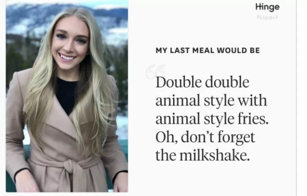This screenshot has height=196, width=307.
Task: Click the large quotation mark icon
Action: coord(156,72)
